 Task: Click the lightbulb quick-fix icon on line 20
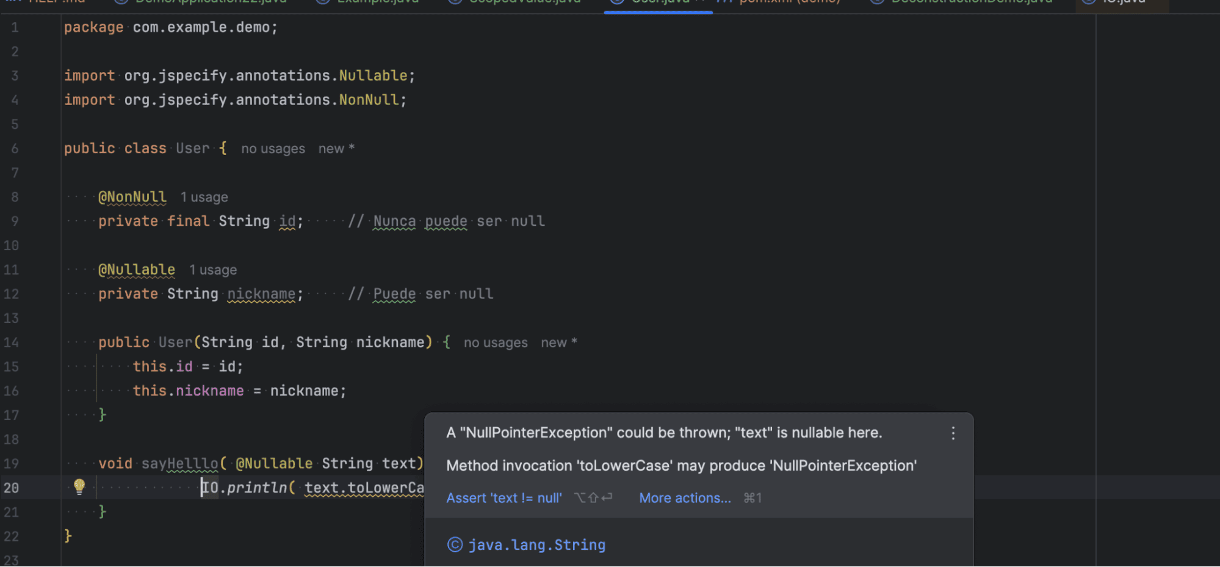point(79,487)
